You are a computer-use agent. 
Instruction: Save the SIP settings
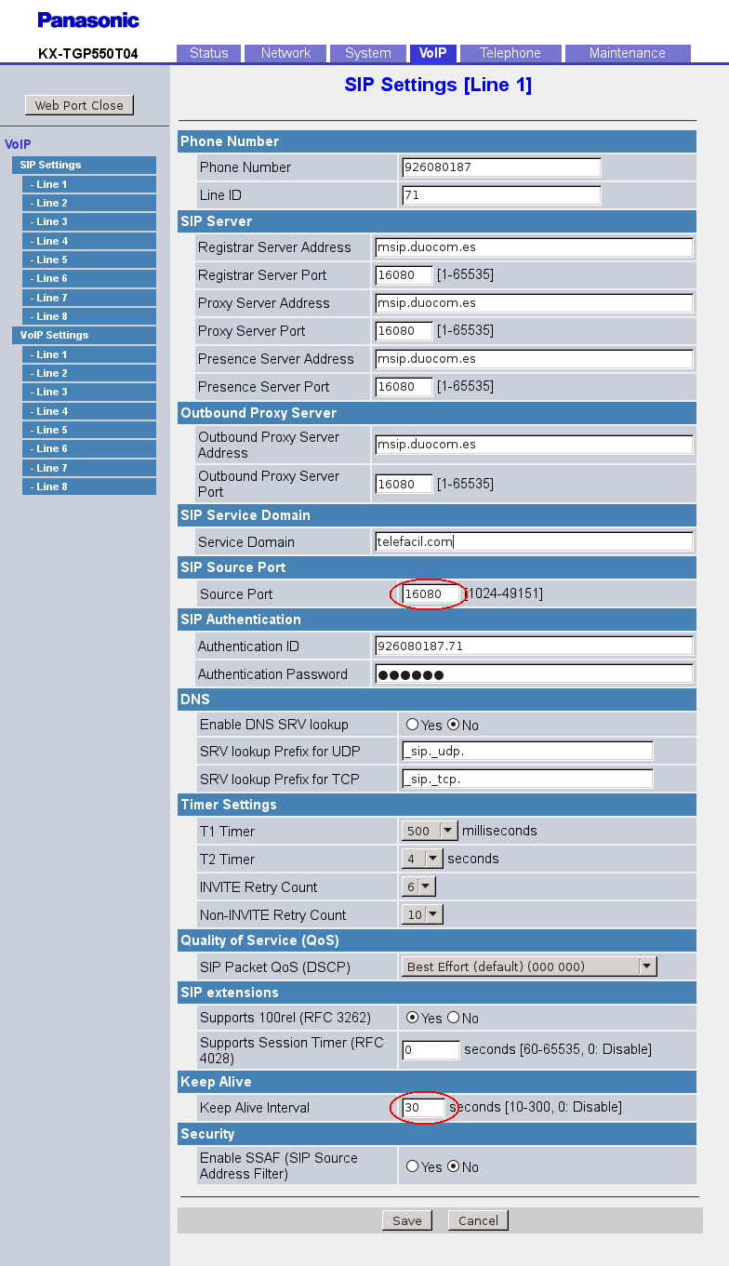(406, 1220)
